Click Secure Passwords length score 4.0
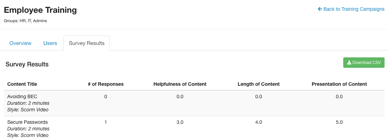 (x=259, y=122)
